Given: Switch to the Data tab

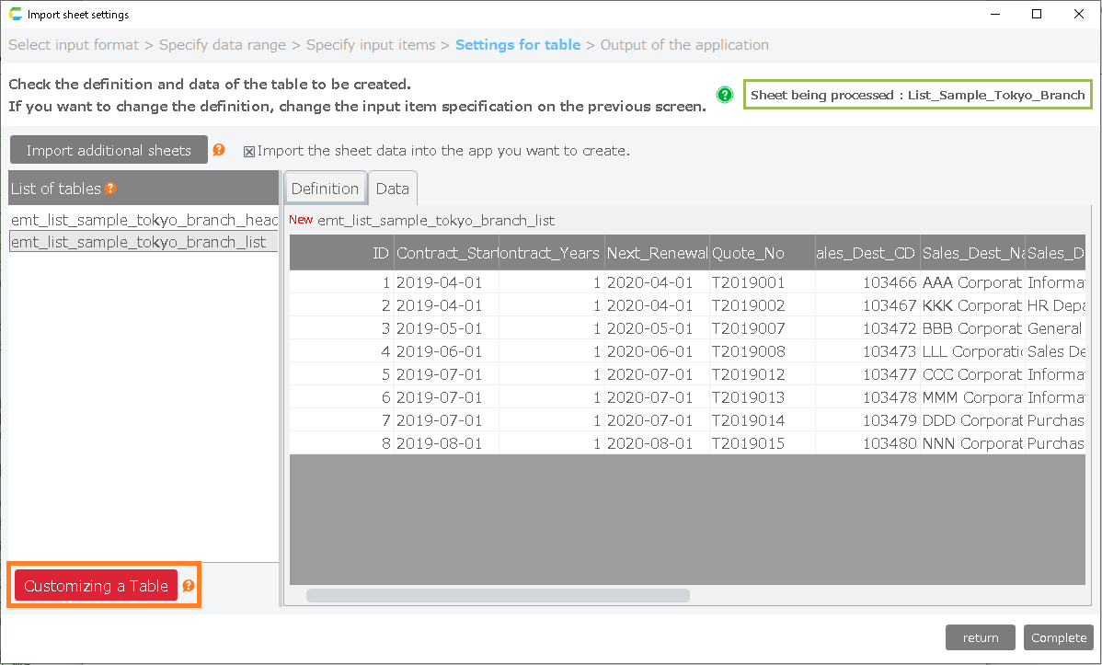Looking at the screenshot, I should [x=393, y=189].
